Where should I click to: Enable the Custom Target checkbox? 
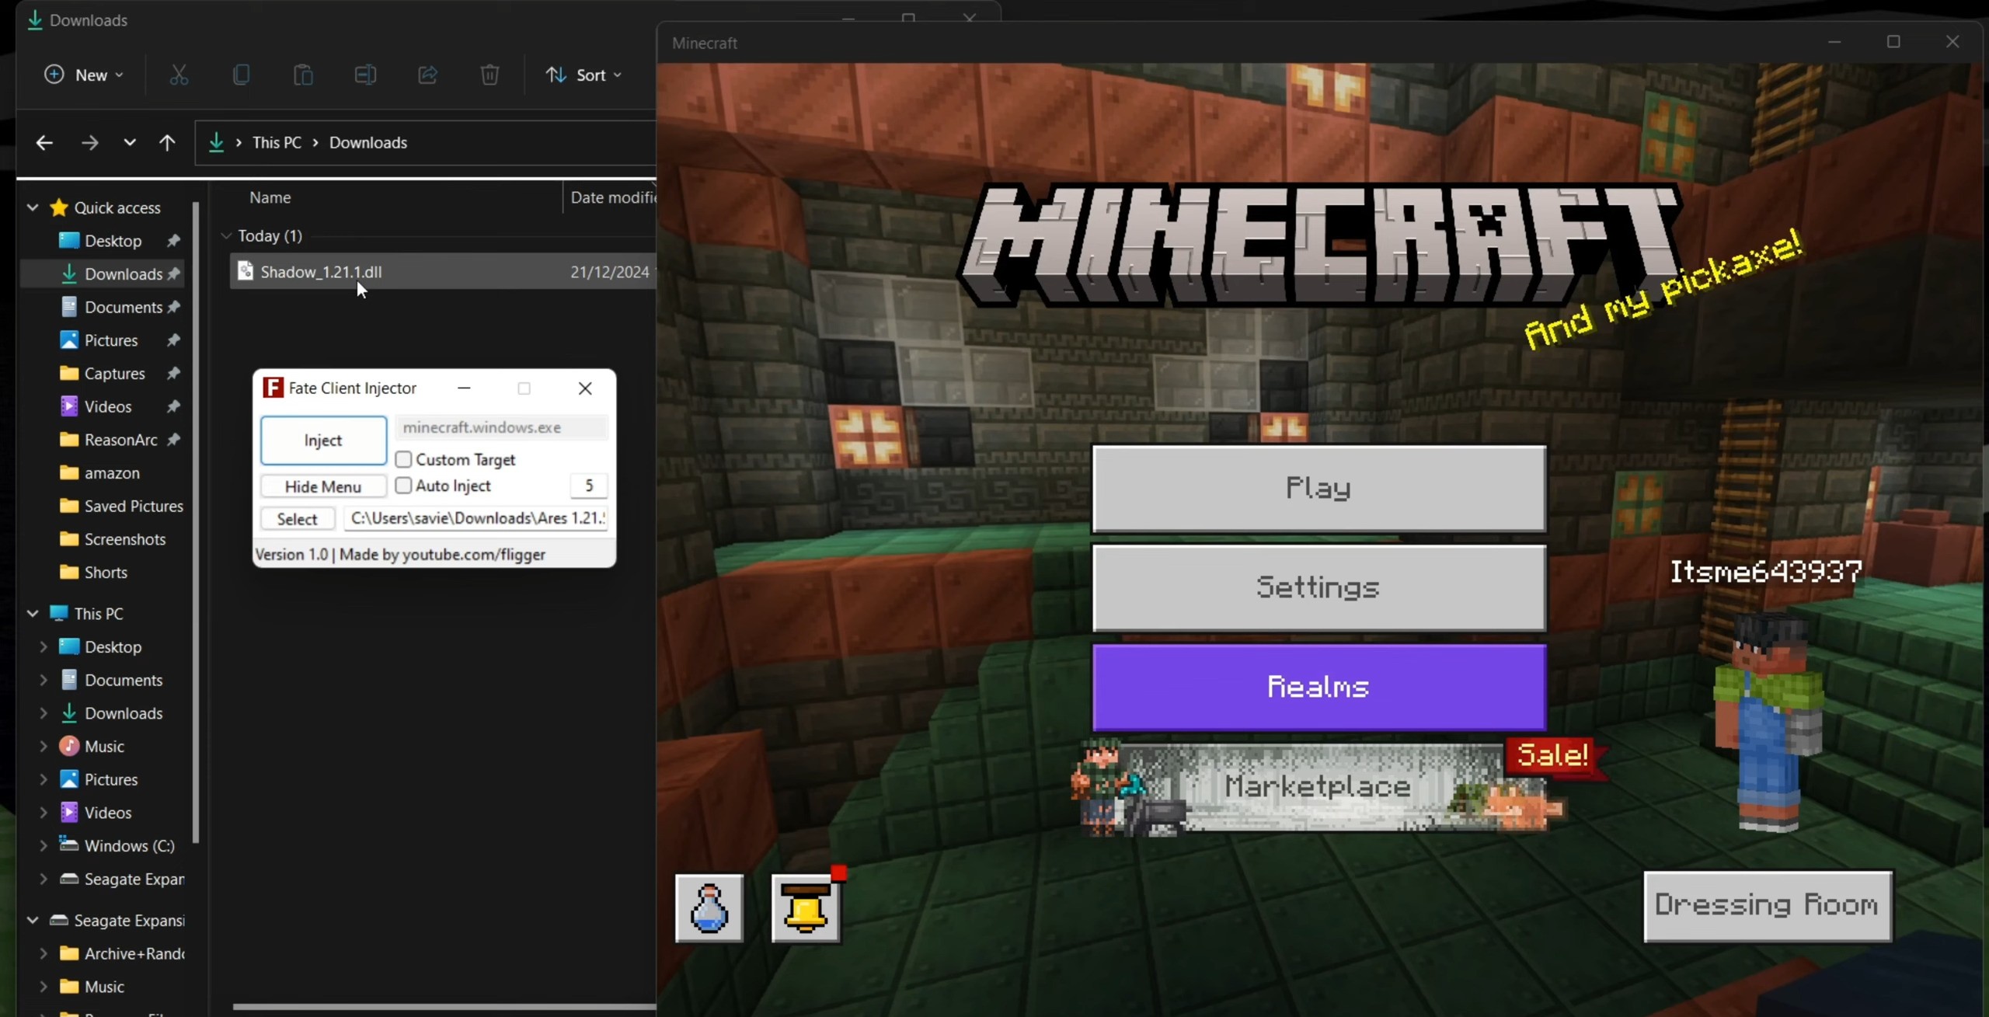coord(403,459)
